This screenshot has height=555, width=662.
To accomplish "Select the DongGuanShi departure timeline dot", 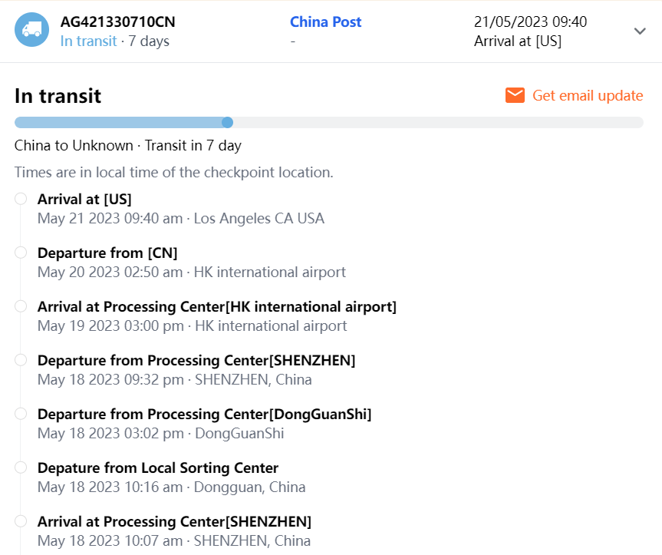I will 21,414.
